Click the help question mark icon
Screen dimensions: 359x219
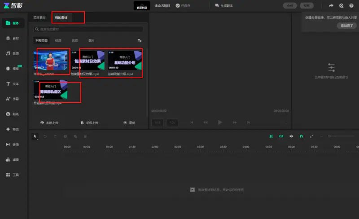(351, 6)
